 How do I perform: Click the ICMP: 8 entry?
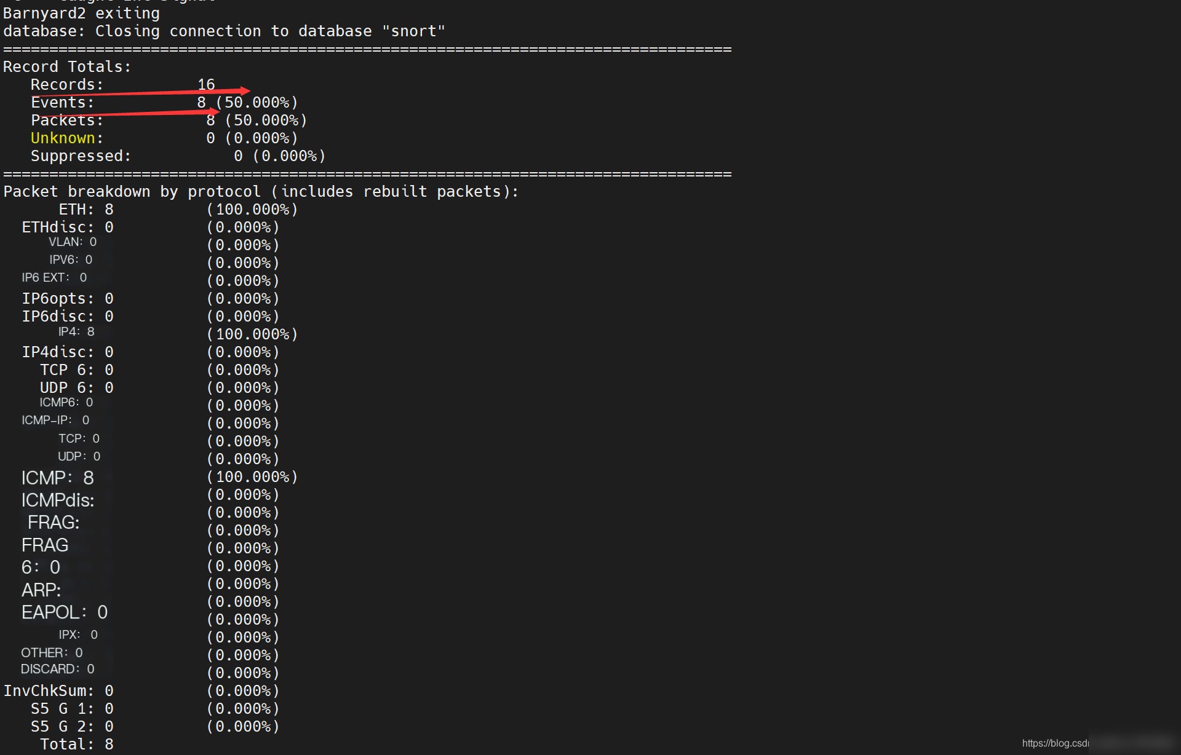coord(57,478)
